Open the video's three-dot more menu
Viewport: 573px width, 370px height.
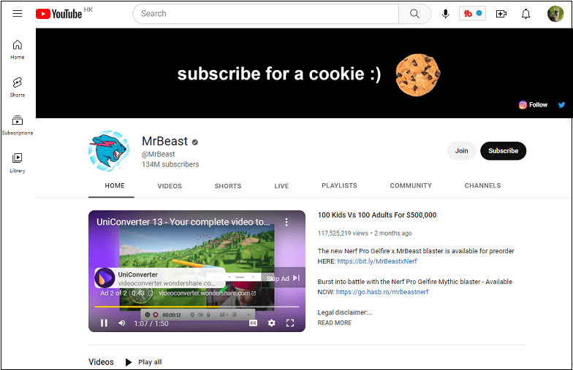click(286, 222)
